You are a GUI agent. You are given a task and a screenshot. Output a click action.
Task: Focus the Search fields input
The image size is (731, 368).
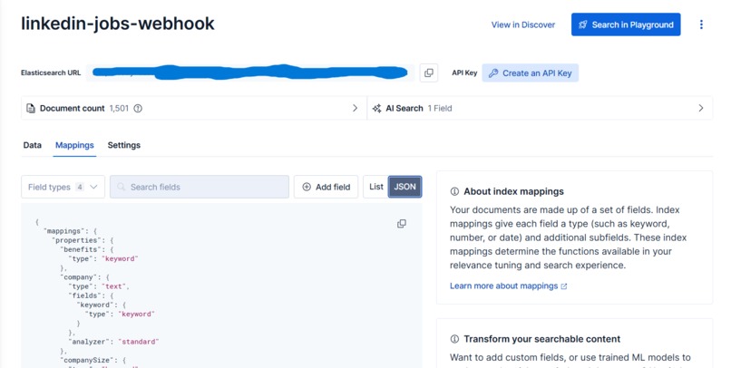click(200, 187)
